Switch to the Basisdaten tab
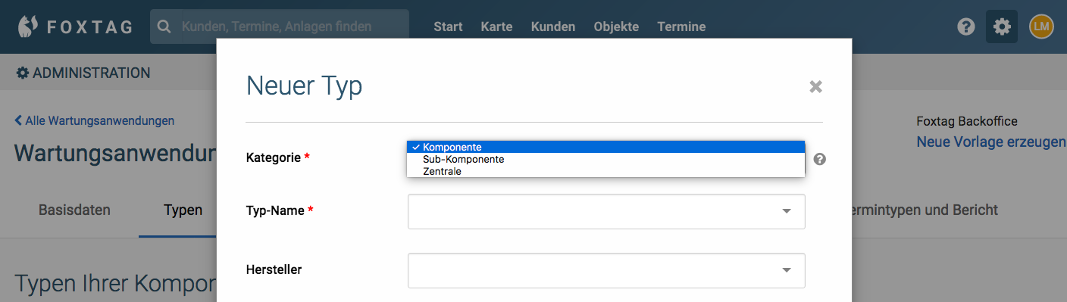This screenshot has height=302, width=1067. point(74,210)
